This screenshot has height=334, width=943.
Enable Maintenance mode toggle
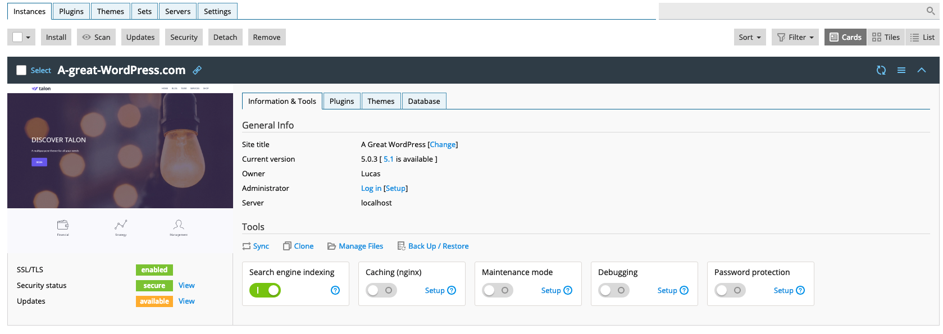tap(497, 290)
